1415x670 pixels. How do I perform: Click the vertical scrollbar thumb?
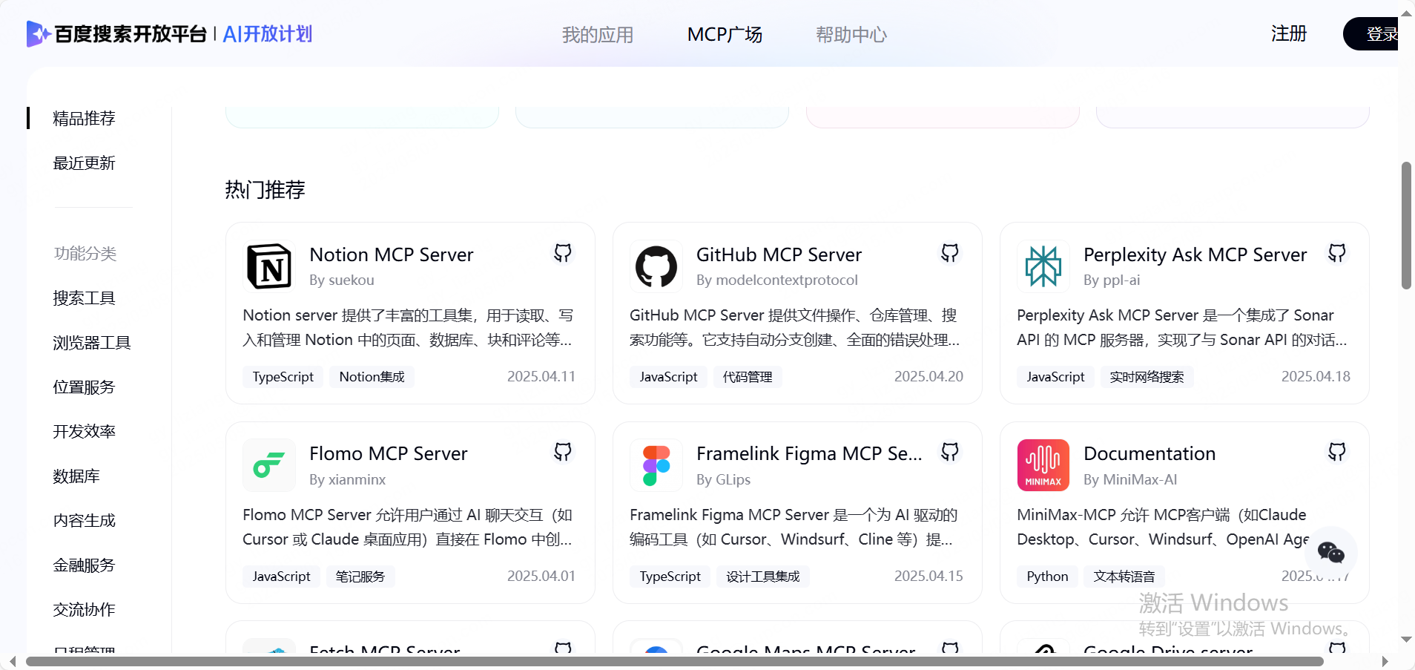click(x=1406, y=225)
